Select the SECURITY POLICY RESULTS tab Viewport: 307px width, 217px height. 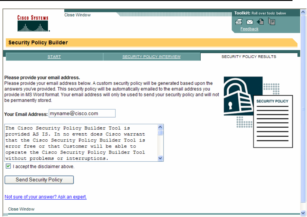point(249,57)
